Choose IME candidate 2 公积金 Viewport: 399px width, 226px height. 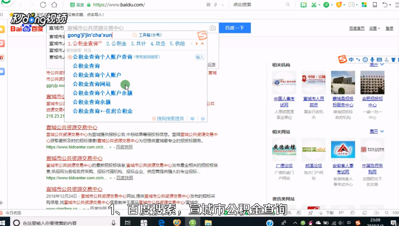116,43
